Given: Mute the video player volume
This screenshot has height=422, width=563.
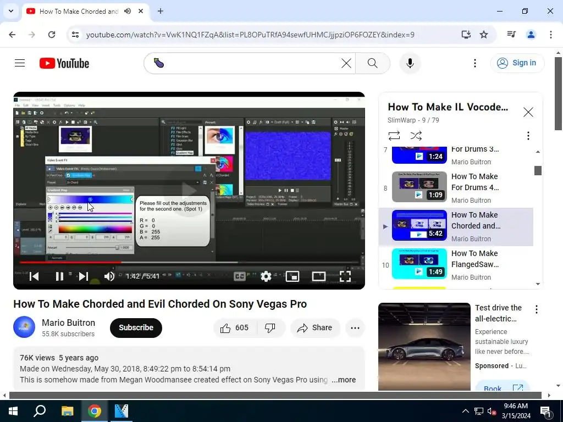Looking at the screenshot, I should [109, 276].
